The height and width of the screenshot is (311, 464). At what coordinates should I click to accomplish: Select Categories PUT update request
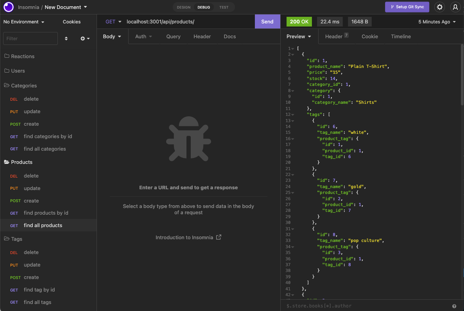pyautogui.click(x=48, y=111)
